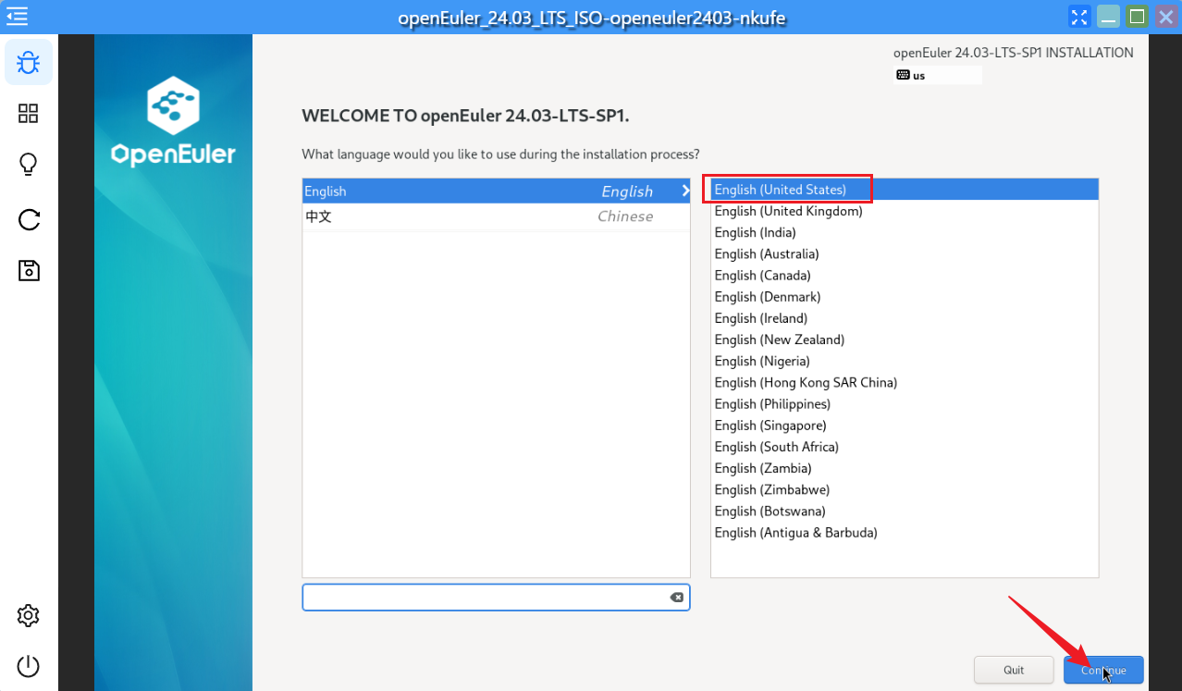Select English in the language list
The image size is (1182, 691).
click(497, 191)
